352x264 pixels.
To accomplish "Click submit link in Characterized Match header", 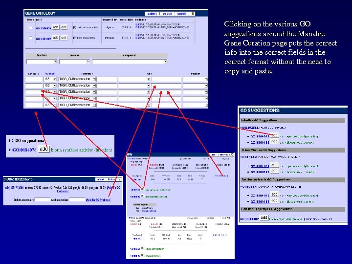I will 100,179.
